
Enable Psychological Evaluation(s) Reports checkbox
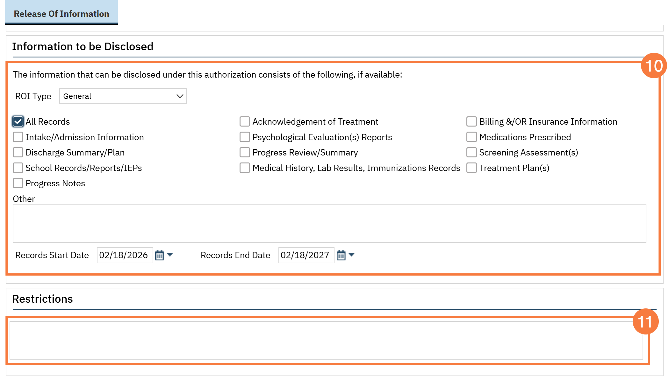tap(245, 137)
